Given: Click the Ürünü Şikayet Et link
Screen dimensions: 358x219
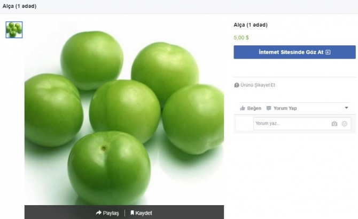Looking at the screenshot, I should (258, 85).
